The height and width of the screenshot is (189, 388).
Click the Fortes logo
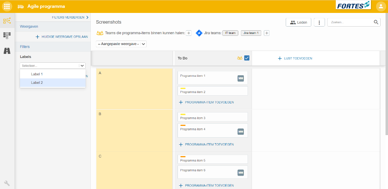[x=354, y=5]
